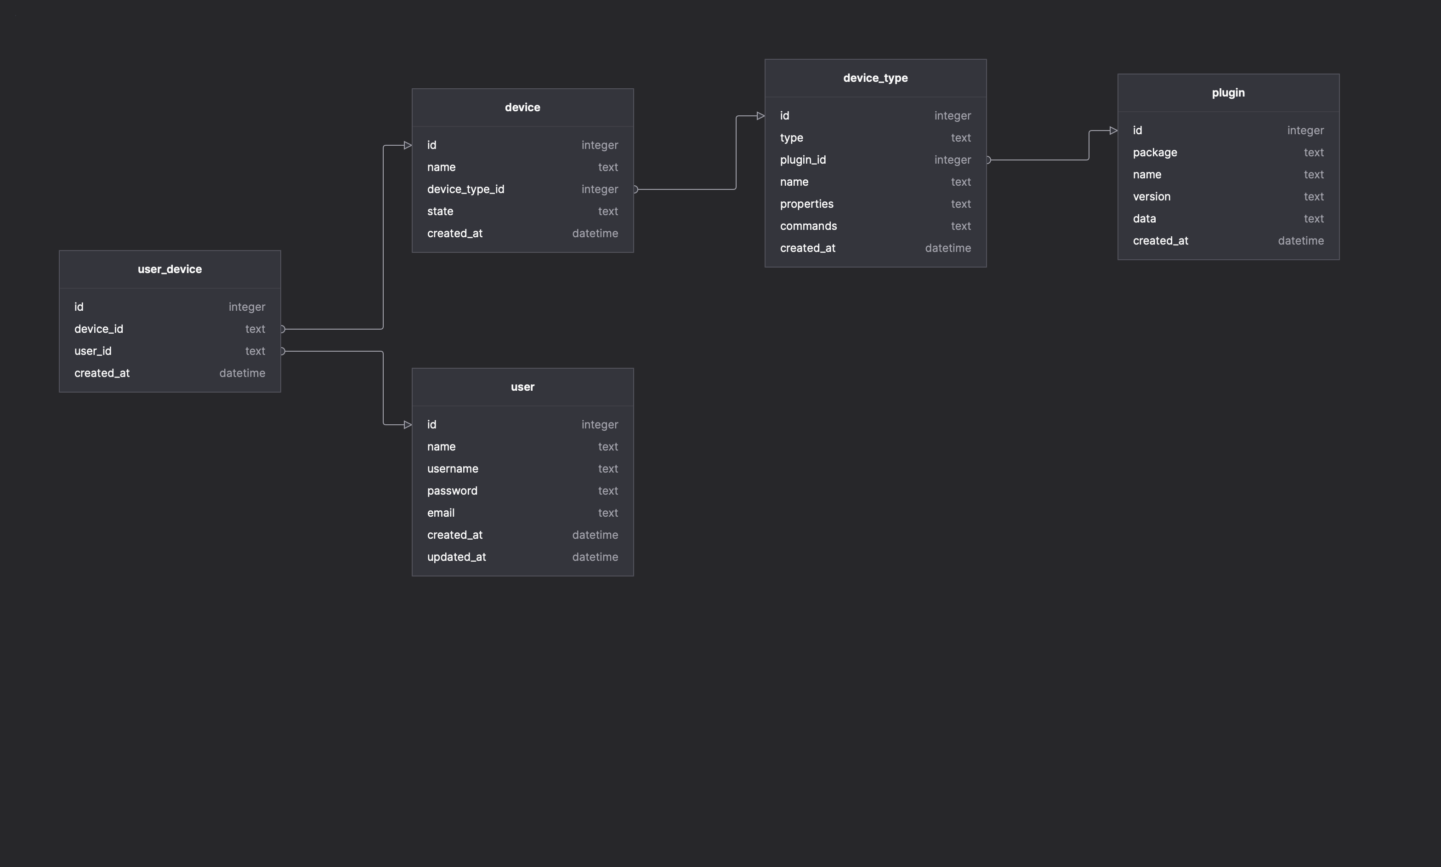This screenshot has height=867, width=1441.
Task: Click the connector circle at user_device user_id
Action: coord(283,351)
